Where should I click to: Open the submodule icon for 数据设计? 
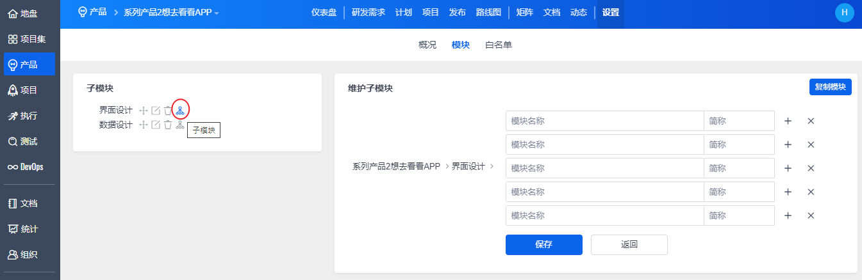pos(180,125)
